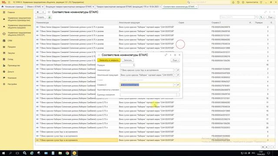The width and height of the screenshot is (278, 156).
Task: Click the home icon of Начальная страница tab
Action: coord(3,6)
